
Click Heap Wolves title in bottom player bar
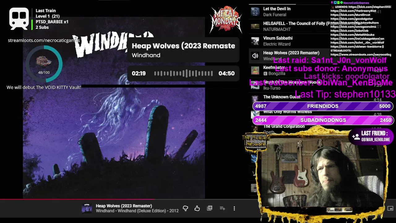point(124,206)
